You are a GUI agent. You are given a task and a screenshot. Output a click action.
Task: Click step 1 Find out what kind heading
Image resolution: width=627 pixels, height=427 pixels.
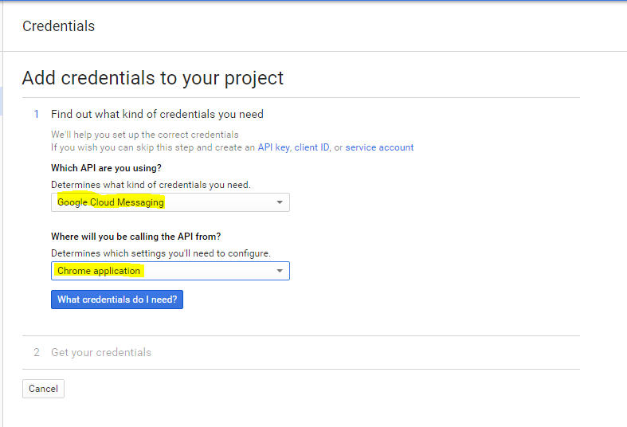pos(157,115)
